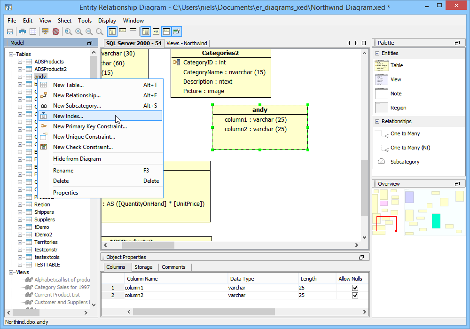470x329 pixels.
Task: Collapse the Views tree node
Action: (x=11, y=273)
